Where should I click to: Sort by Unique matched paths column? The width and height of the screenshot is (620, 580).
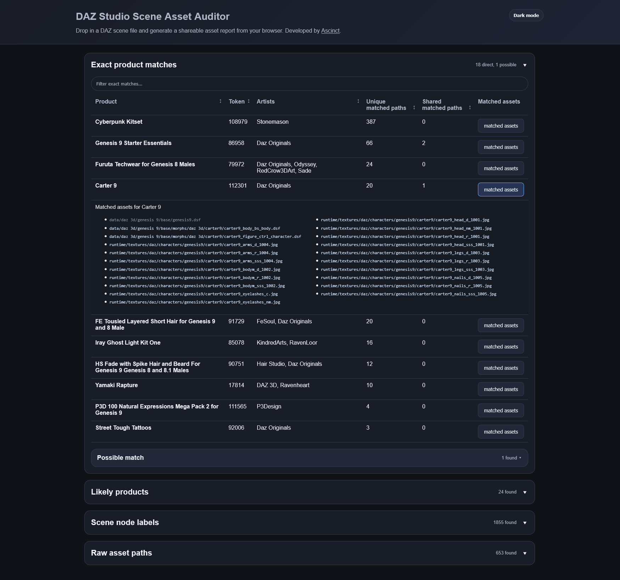click(414, 107)
